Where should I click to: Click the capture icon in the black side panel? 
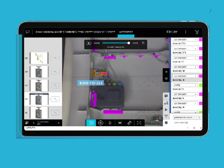pyautogui.click(x=166, y=72)
